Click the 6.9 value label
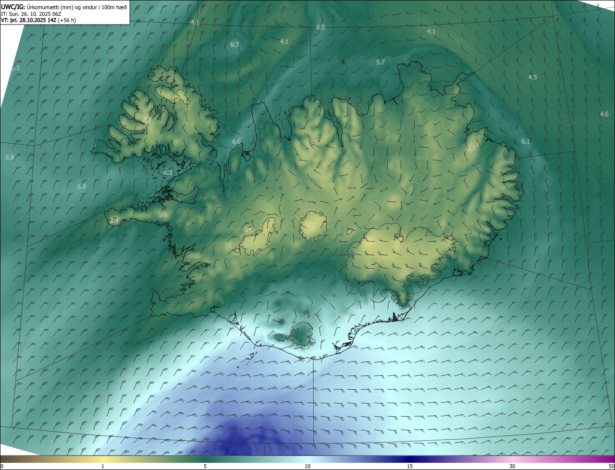This screenshot has width=615, height=470. [82, 186]
